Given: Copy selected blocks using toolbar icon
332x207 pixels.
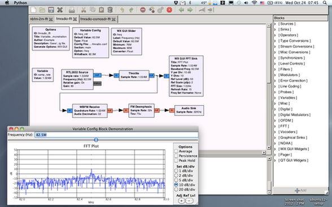Looking at the screenshot, I should click(93, 10).
